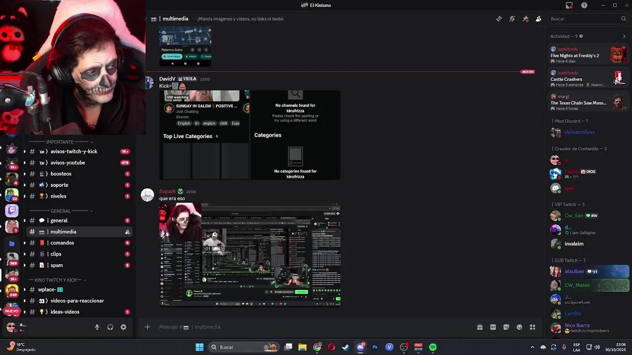
Task: Open the server folder icon in sidebar
Action: click(12, 243)
